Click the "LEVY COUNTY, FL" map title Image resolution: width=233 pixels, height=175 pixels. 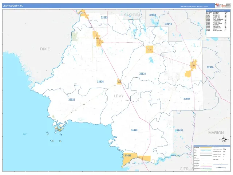click(x=13, y=6)
